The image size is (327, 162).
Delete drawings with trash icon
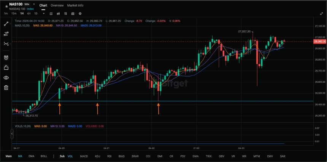6,87
